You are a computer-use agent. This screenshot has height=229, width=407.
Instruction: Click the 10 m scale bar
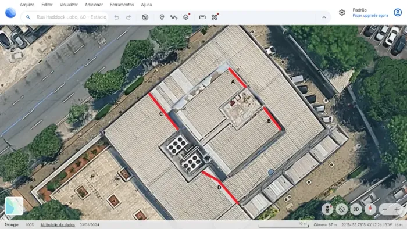pyautogui.click(x=284, y=224)
